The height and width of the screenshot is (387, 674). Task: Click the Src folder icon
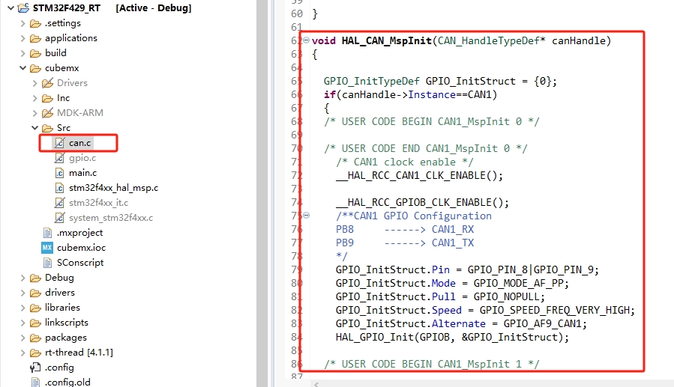[x=47, y=128]
